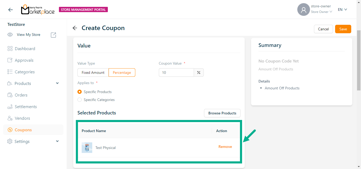Click the Coupon Value input field
The height and width of the screenshot is (169, 361).
tap(176, 73)
